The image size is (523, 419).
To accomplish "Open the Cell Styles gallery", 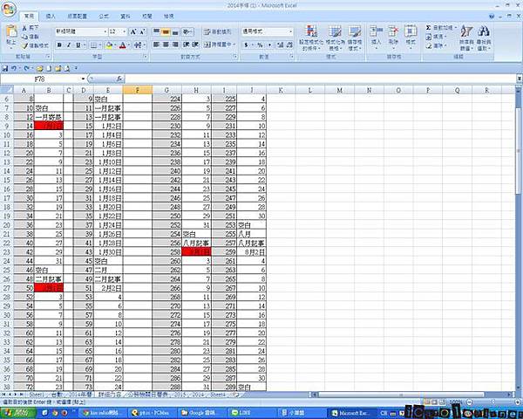I will 354,38.
